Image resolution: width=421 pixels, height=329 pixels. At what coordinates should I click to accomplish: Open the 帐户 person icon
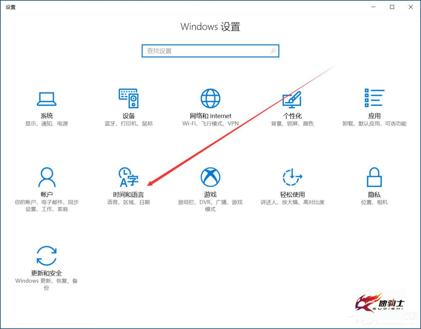pyautogui.click(x=47, y=177)
